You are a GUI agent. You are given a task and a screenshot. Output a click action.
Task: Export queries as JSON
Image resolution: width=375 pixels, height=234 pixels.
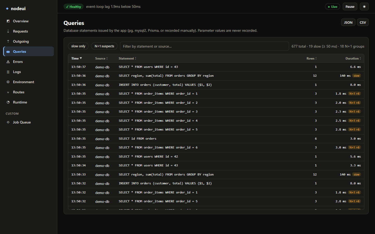(x=348, y=22)
